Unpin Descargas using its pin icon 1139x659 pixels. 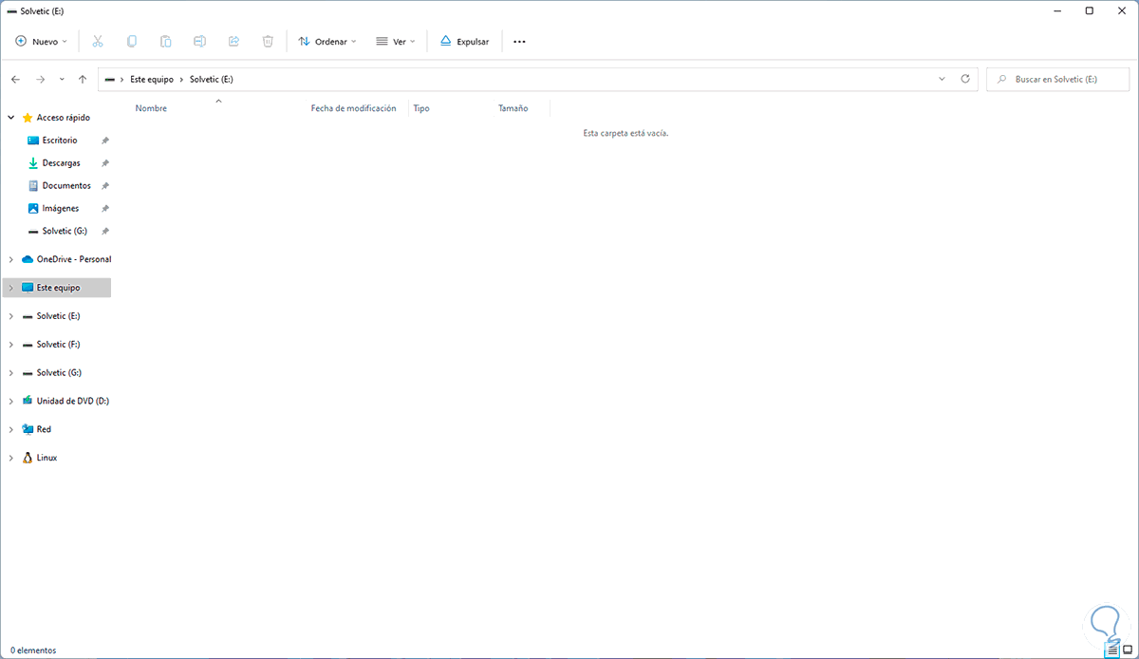coord(105,163)
